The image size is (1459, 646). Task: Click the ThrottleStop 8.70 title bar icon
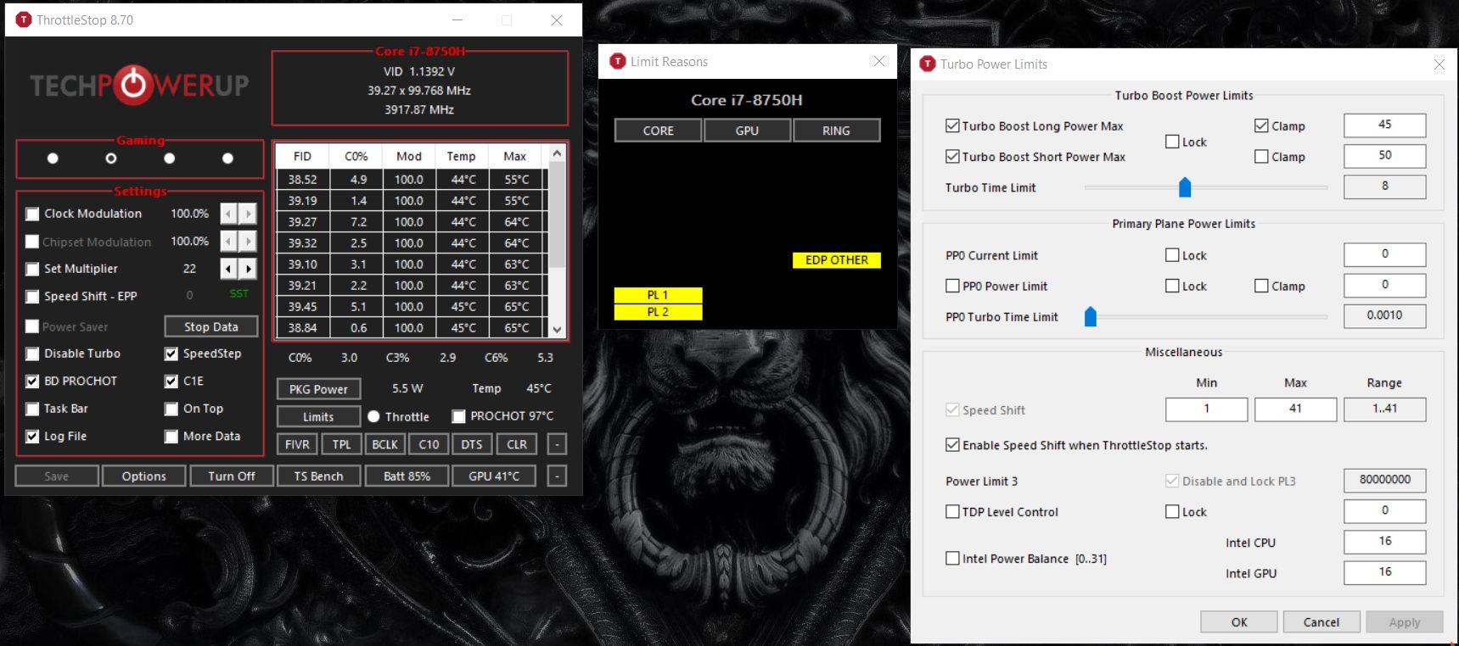[x=24, y=19]
